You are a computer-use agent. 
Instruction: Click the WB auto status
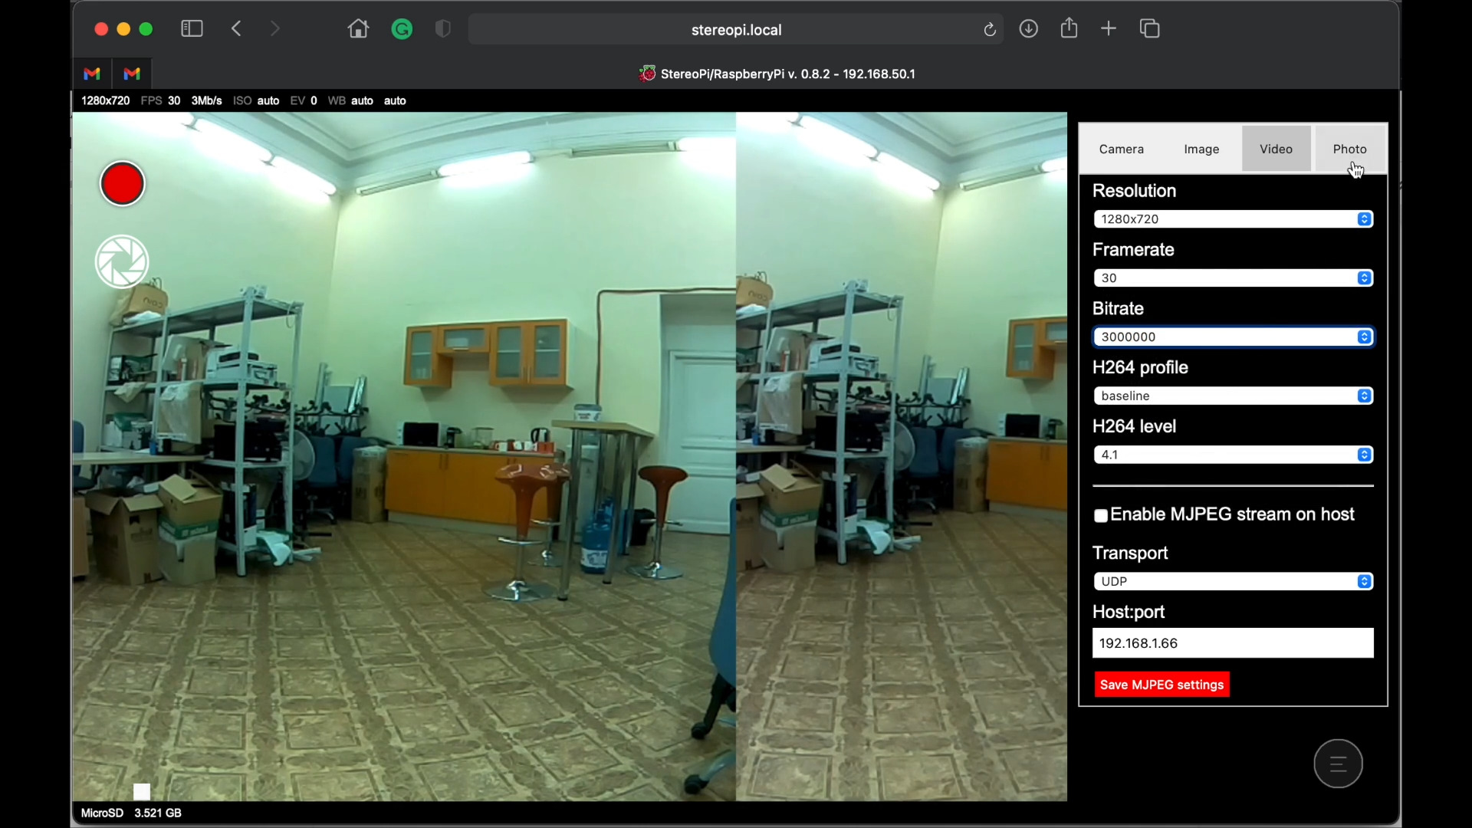click(x=350, y=100)
